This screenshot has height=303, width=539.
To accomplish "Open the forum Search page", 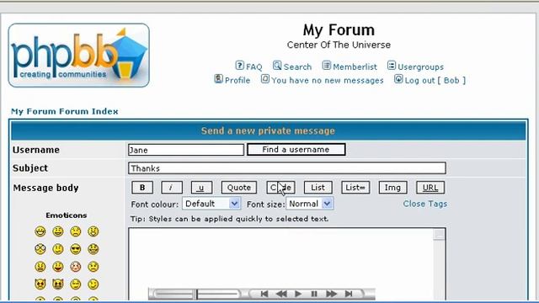I will click(x=292, y=66).
